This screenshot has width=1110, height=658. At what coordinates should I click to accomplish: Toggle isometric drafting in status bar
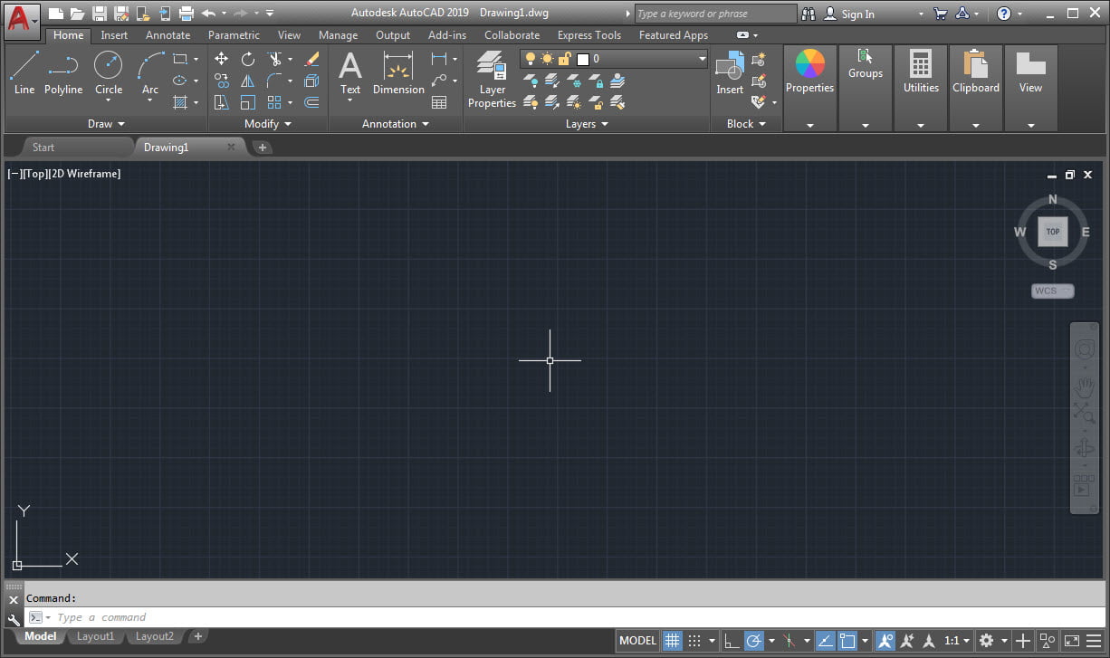tap(789, 641)
